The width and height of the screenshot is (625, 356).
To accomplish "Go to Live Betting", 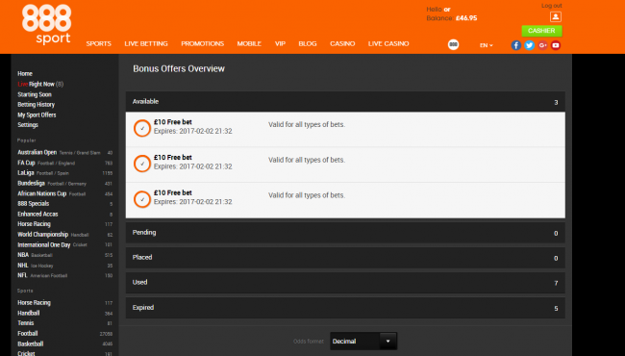I will click(146, 44).
